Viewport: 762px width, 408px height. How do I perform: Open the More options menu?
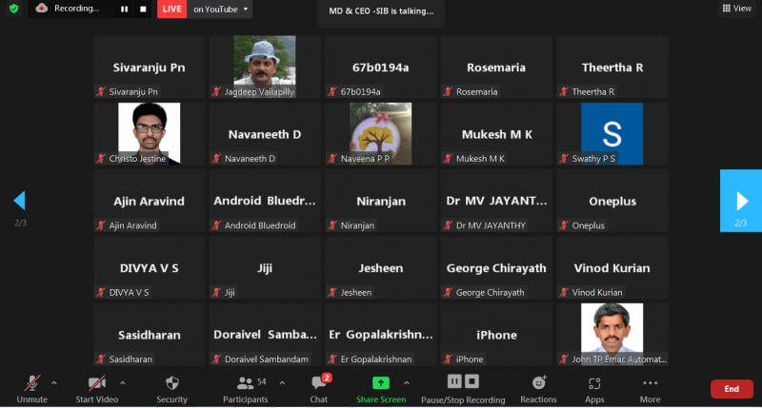[651, 388]
